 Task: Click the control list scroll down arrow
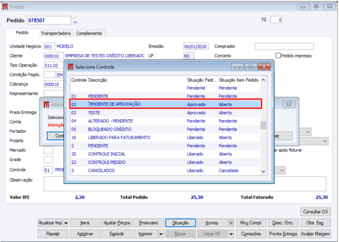click(263, 171)
